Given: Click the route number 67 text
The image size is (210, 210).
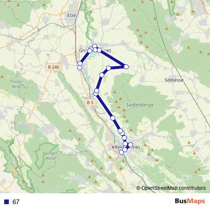Looking at the screenshot, I should click(x=16, y=202).
